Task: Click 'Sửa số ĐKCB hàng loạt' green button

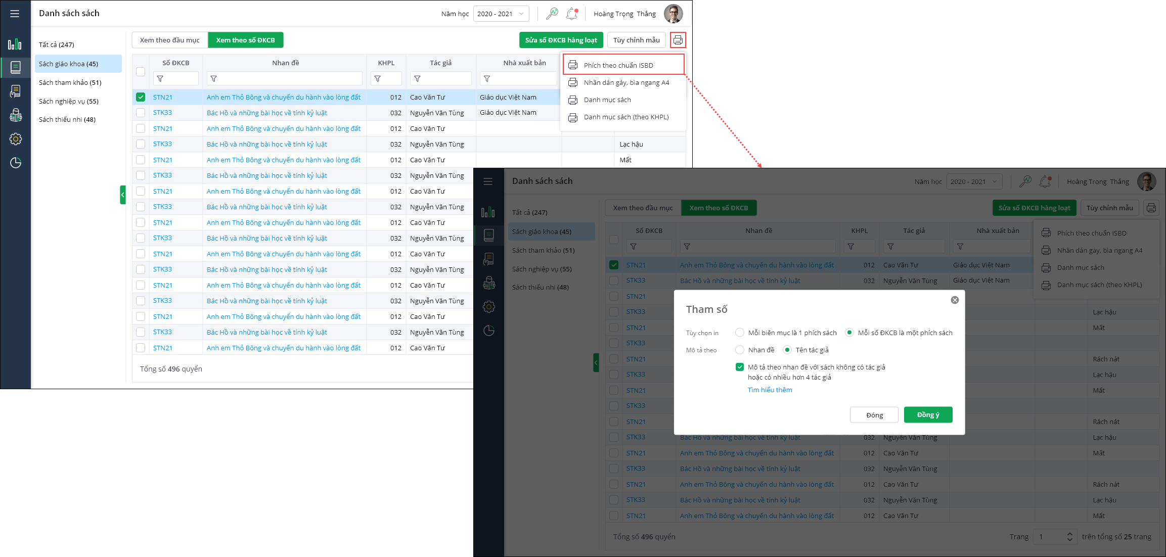Action: [561, 40]
